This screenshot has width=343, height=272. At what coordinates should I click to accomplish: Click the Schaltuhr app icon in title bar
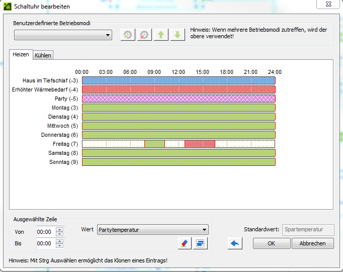(x=8, y=7)
